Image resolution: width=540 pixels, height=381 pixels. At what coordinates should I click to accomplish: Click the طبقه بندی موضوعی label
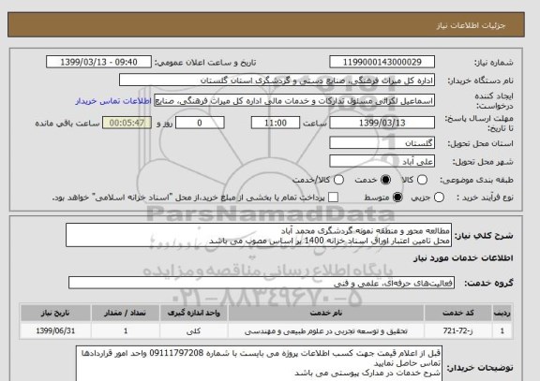click(x=476, y=180)
